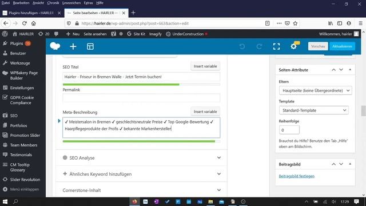Reload the current browser page
Image resolution: width=366 pixels, height=206 pixels.
click(x=24, y=23)
